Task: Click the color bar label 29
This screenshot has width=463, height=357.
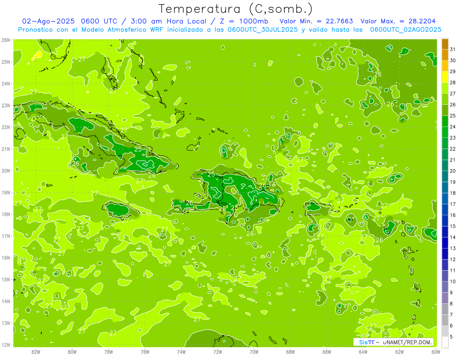Action: click(453, 72)
